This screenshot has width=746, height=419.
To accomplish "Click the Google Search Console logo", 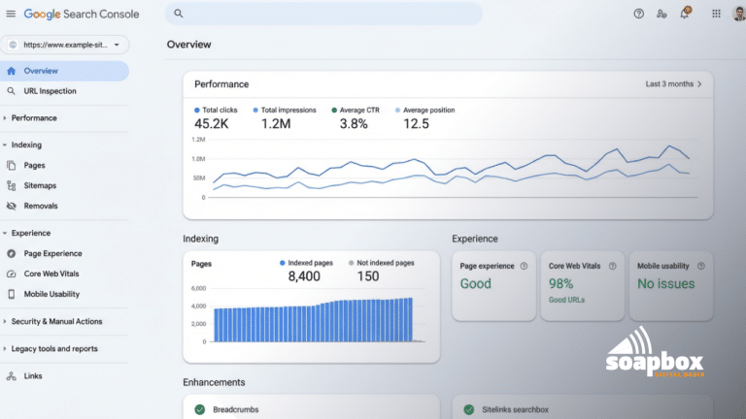I will [82, 15].
